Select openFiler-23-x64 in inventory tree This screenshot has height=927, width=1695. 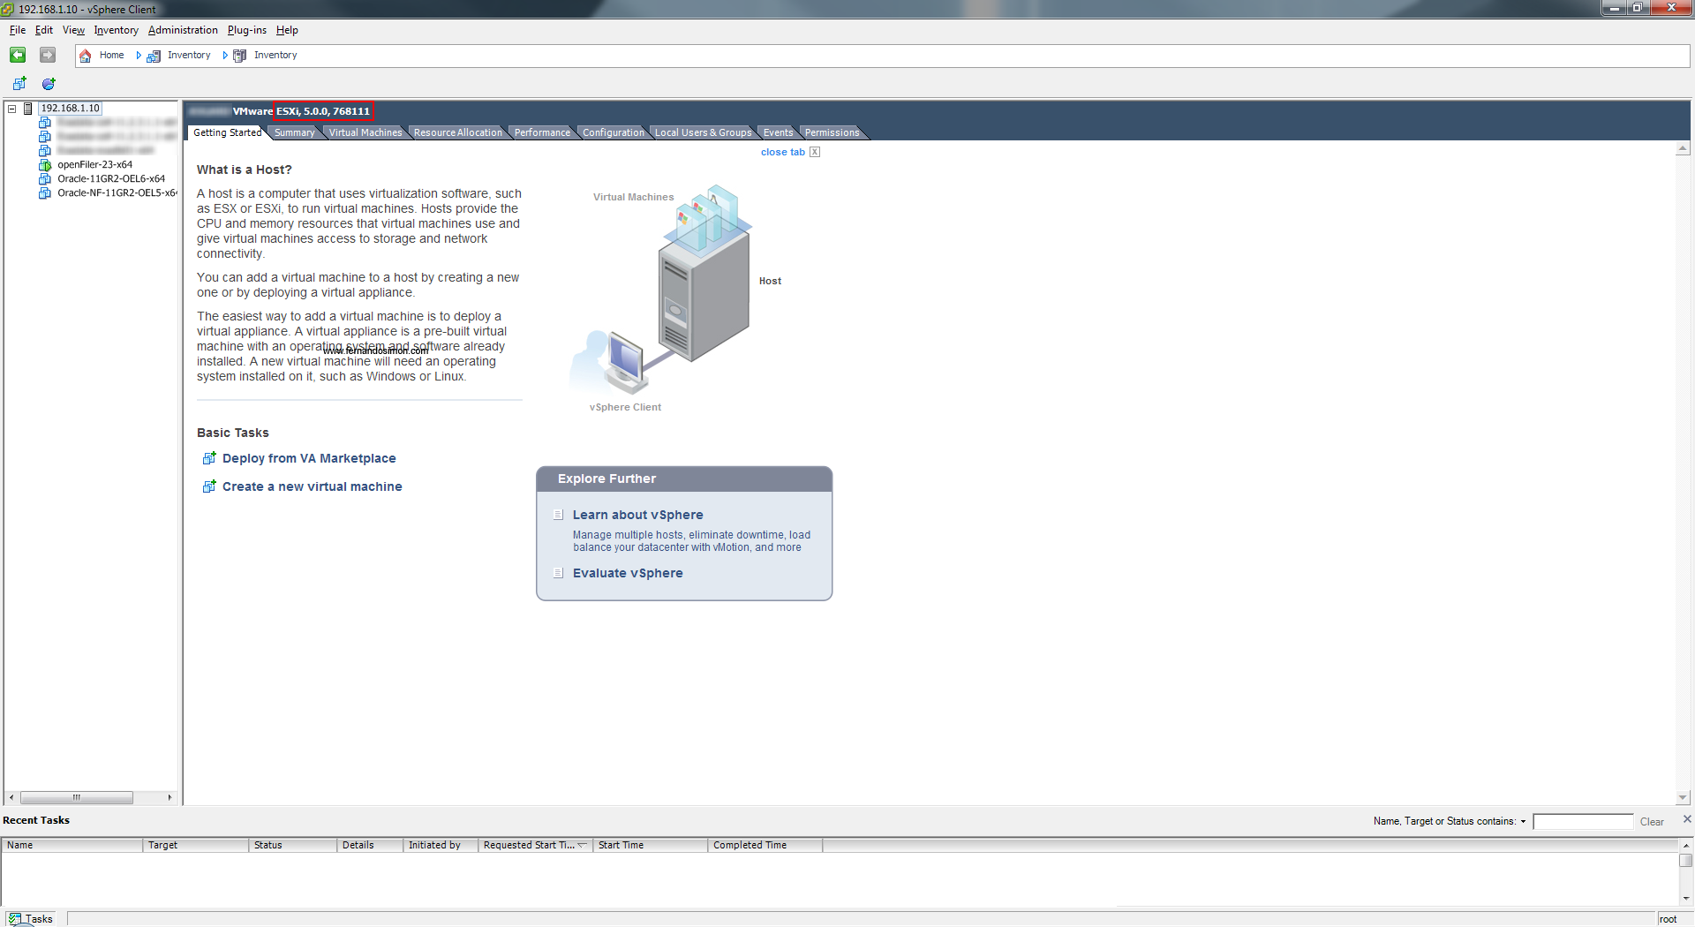94,165
